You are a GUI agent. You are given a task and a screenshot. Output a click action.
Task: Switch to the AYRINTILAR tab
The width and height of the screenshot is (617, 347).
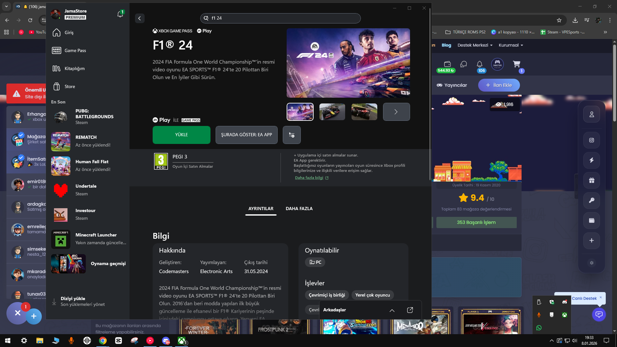261,209
